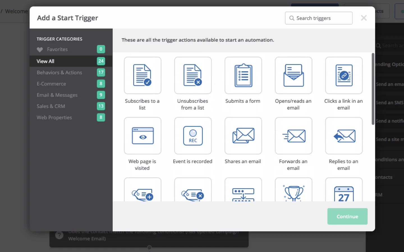Focus the Search triggers field

pyautogui.click(x=319, y=18)
